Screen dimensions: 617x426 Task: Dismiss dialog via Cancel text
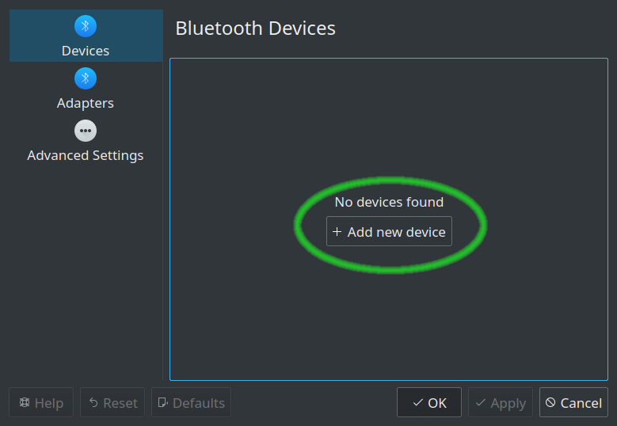581,403
